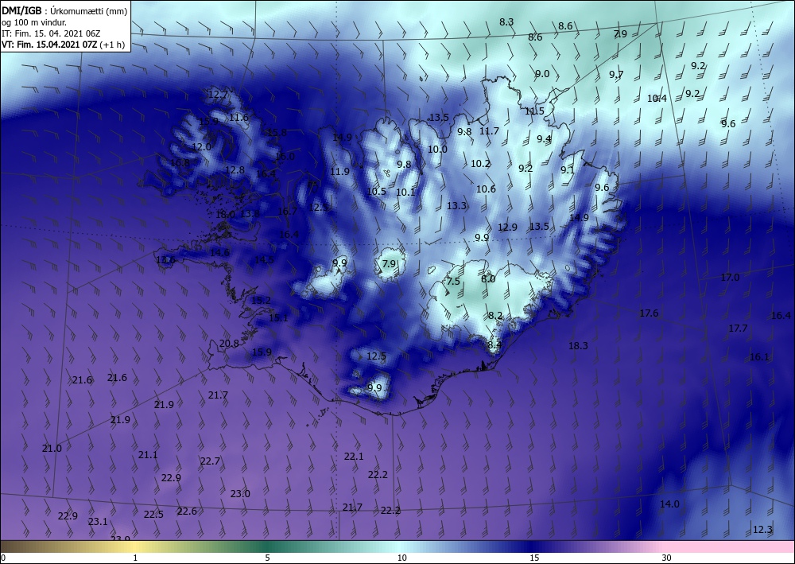The height and width of the screenshot is (564, 795).
Task: Click the 12.0 value label
Action: coord(201,147)
